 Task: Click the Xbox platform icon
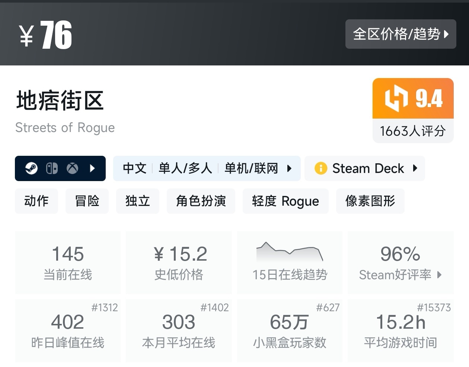[x=72, y=168]
